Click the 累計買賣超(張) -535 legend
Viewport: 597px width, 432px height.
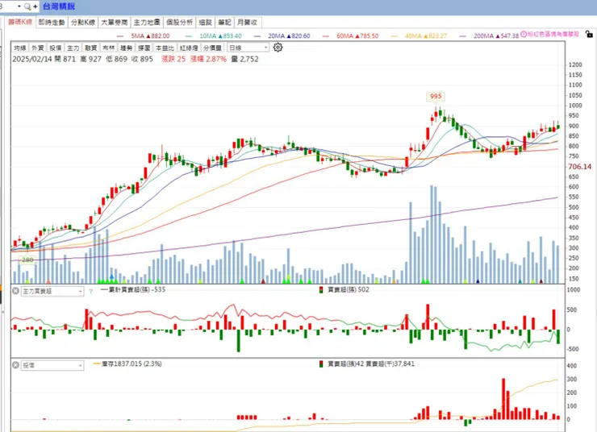[133, 290]
